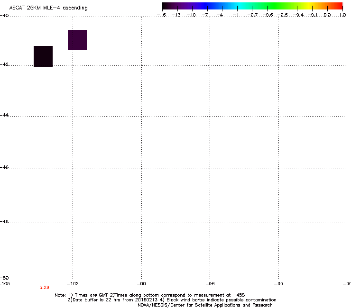Click the -102 longitude label
The height and width of the screenshot is (308, 351).
[73, 284]
